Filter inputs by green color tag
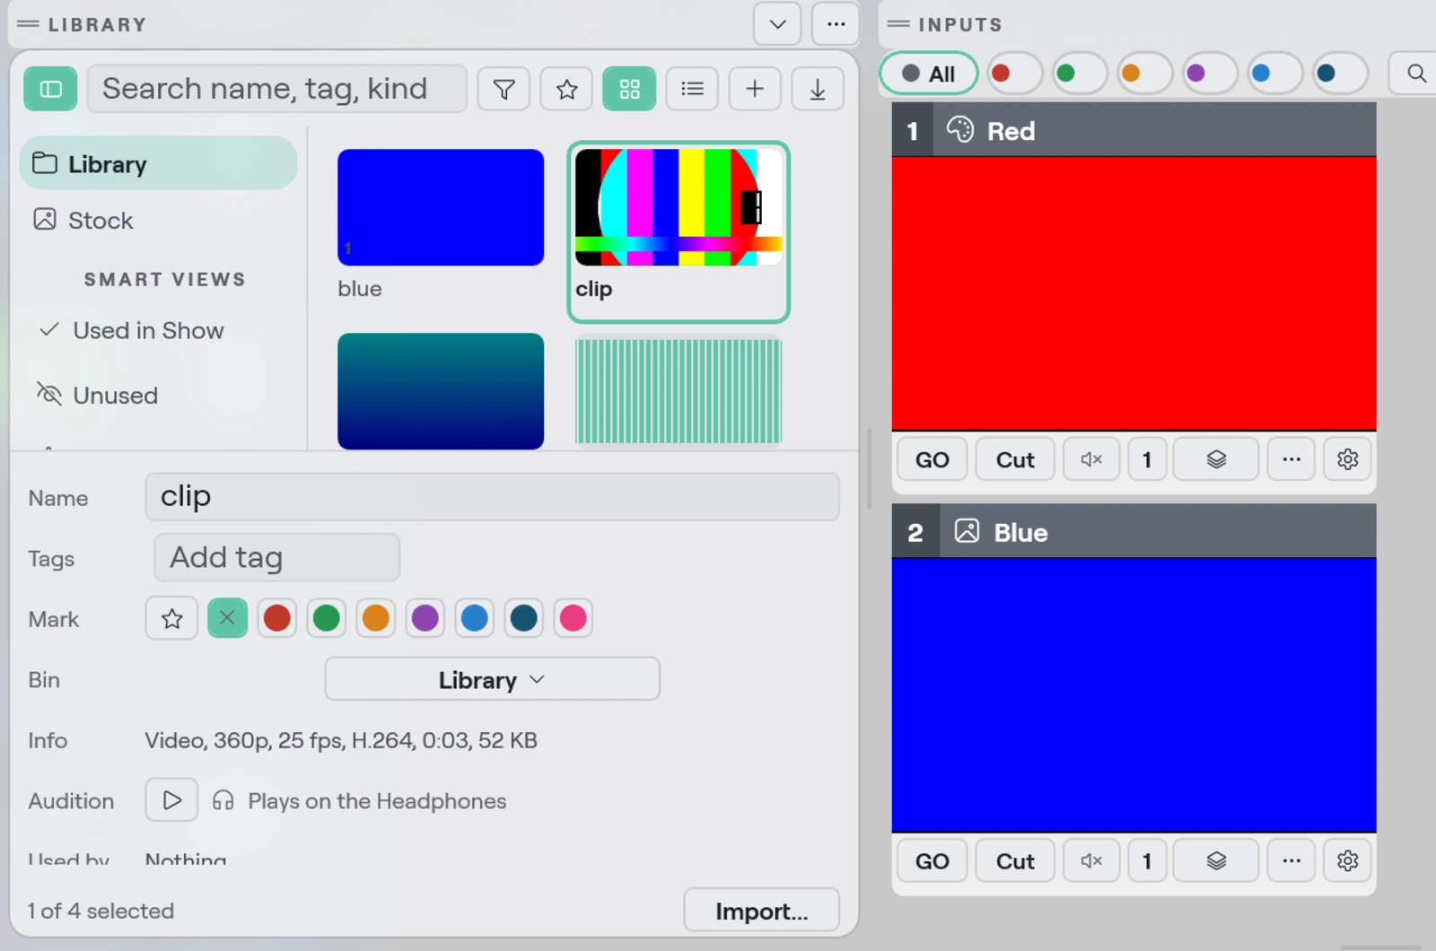This screenshot has height=951, width=1436. click(1080, 74)
